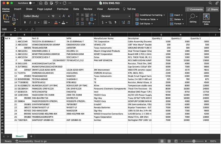Click the Copy icon
This screenshot has width=221, height=144.
click(x=14, y=19)
